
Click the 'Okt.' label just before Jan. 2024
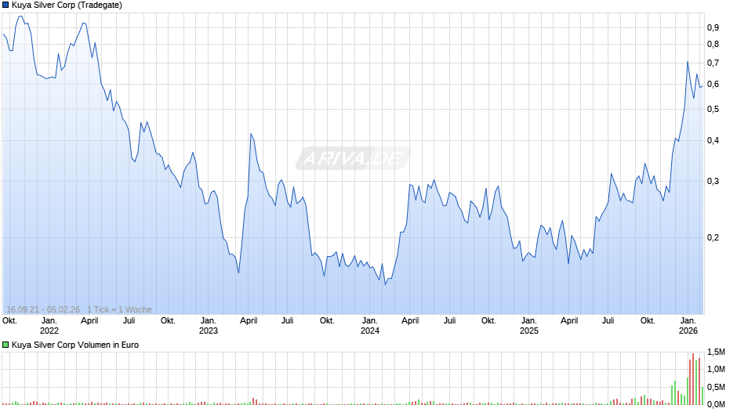tap(327, 321)
